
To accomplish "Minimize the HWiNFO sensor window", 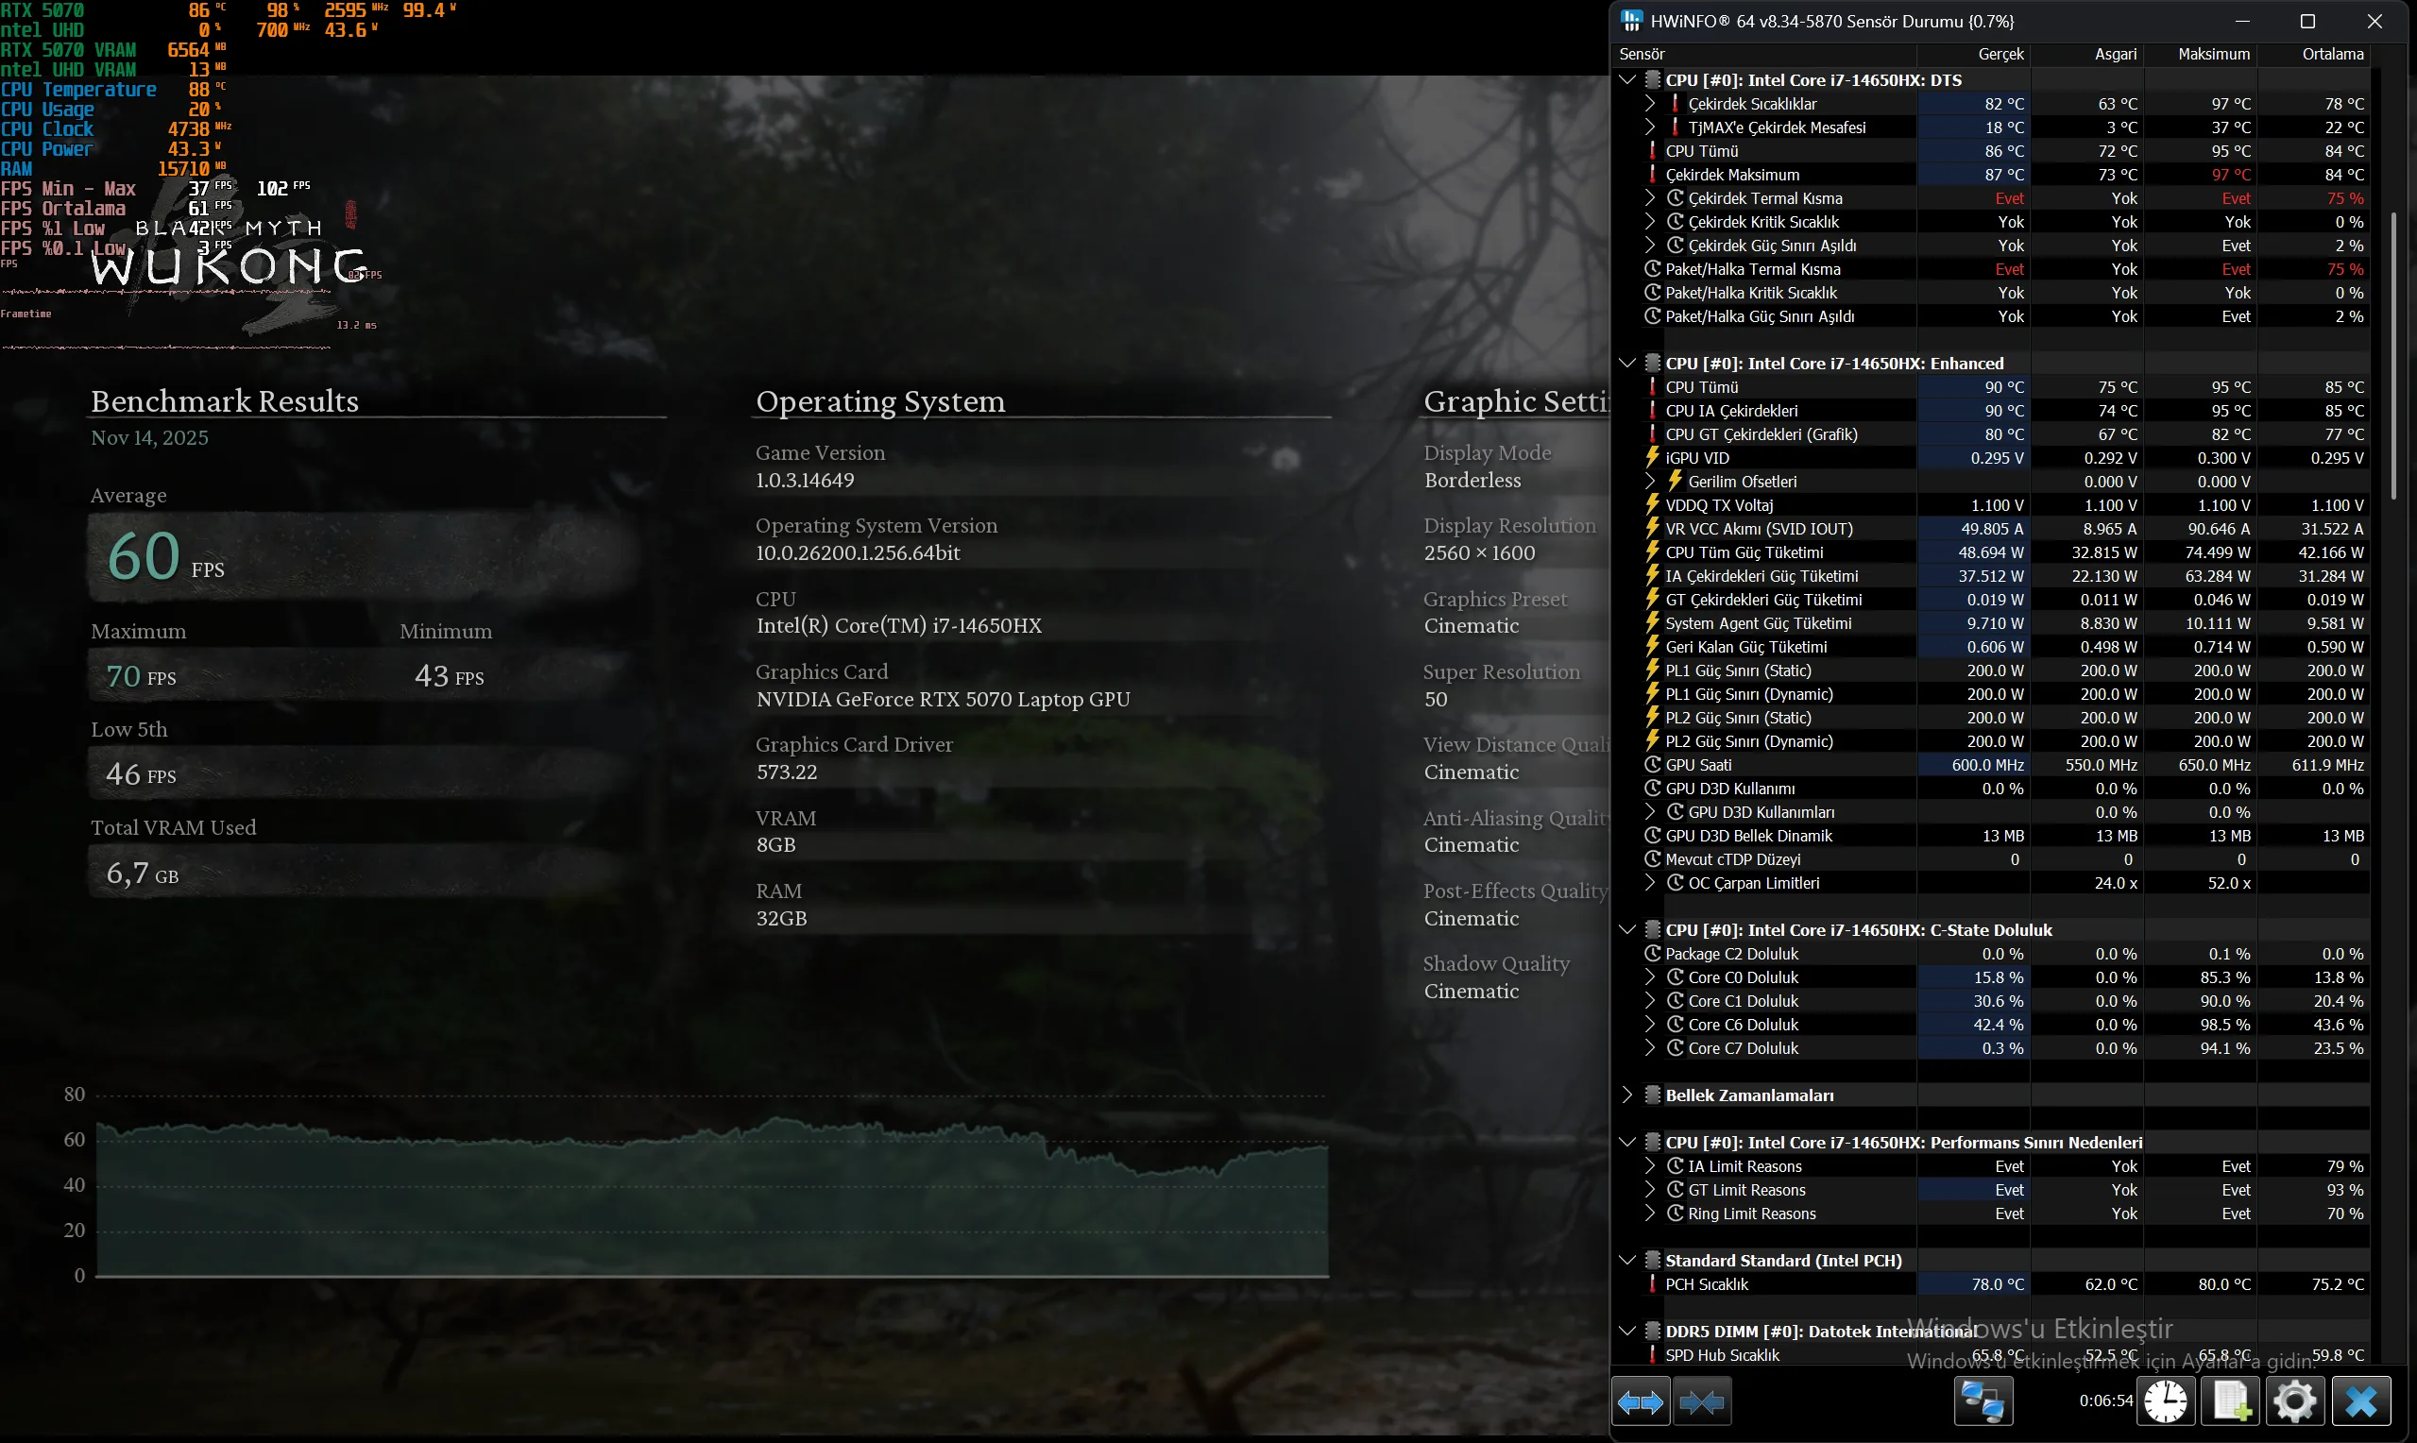I will pos(2242,22).
